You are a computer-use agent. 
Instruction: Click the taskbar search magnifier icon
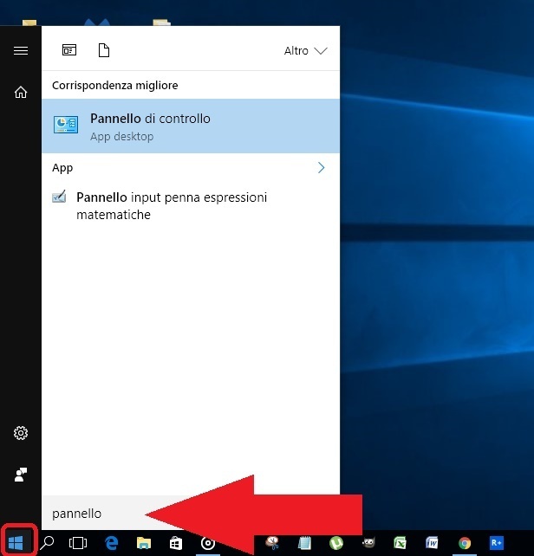(x=47, y=542)
